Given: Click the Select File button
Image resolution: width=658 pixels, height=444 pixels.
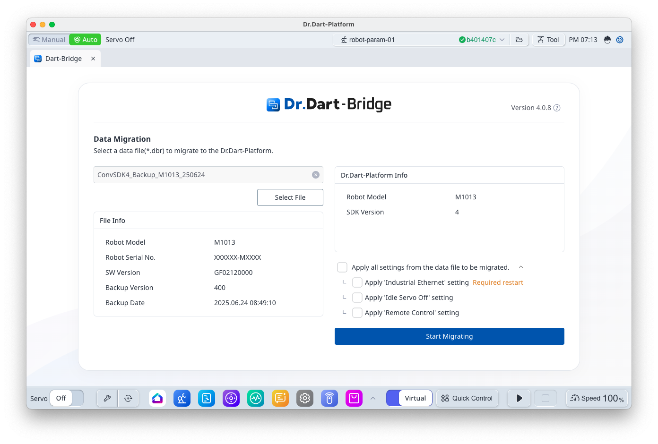Looking at the screenshot, I should pyautogui.click(x=290, y=197).
